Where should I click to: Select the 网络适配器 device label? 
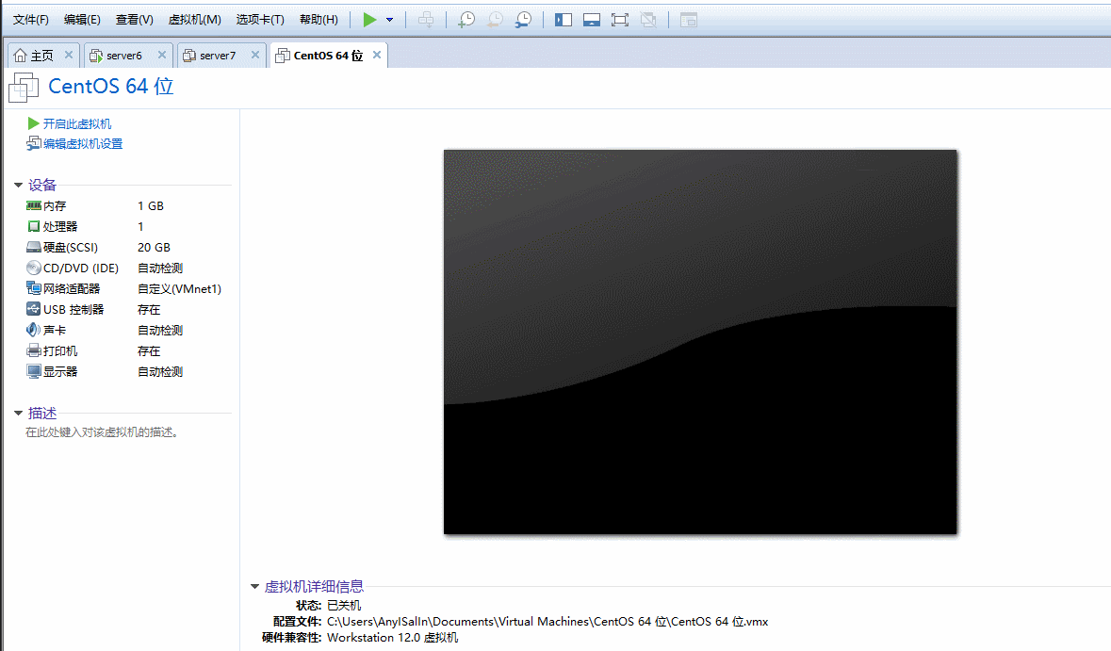pyautogui.click(x=72, y=289)
